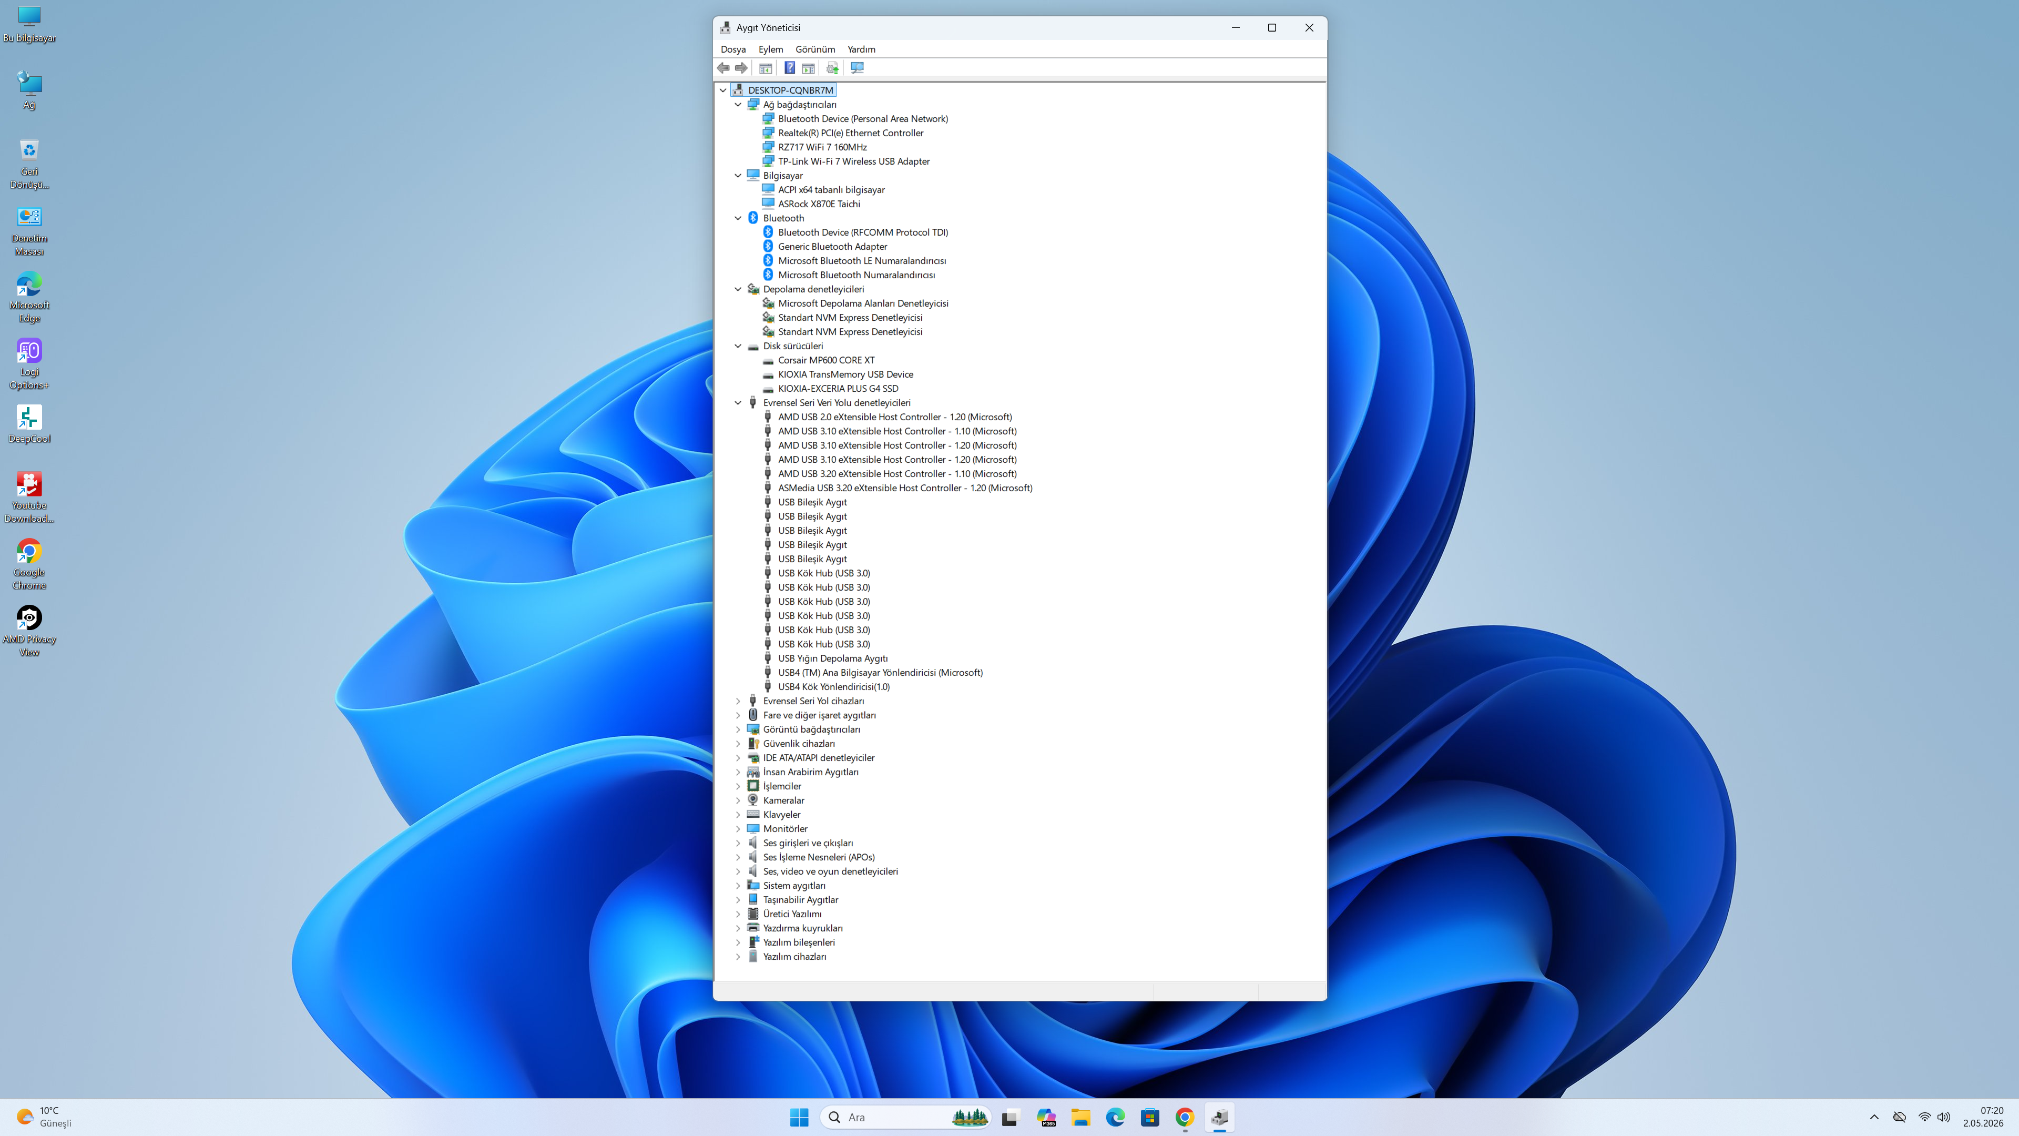The height and width of the screenshot is (1136, 2019).
Task: Open the Eylem menu
Action: click(x=770, y=49)
